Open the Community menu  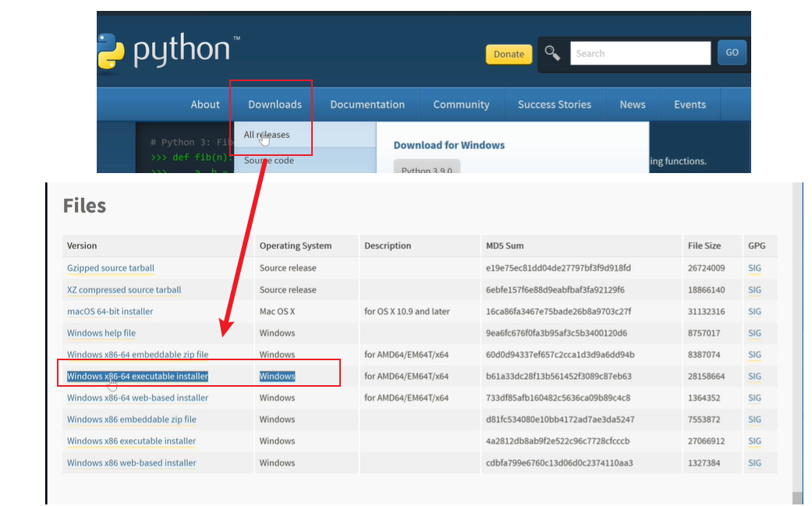point(462,104)
